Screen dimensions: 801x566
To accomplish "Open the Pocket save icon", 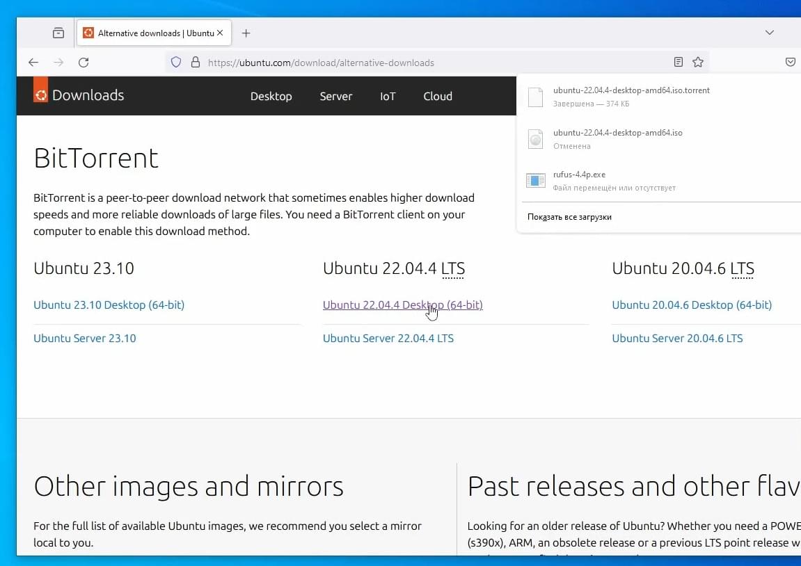I will pos(790,63).
